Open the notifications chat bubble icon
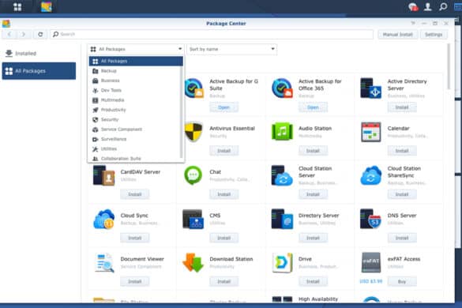The height and width of the screenshot is (308, 462). coord(413,7)
